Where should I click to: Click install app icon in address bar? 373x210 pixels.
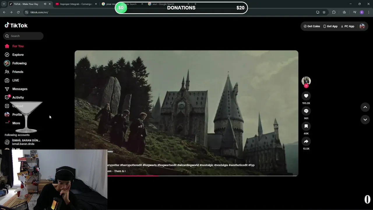(318, 12)
